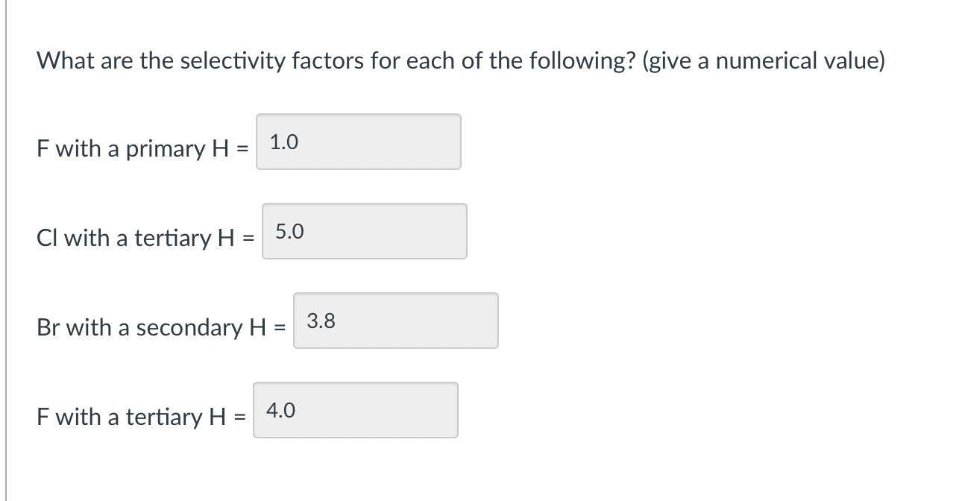Click the 'Br with a secondary H' label
This screenshot has width=965, height=501.
pyautogui.click(x=153, y=327)
